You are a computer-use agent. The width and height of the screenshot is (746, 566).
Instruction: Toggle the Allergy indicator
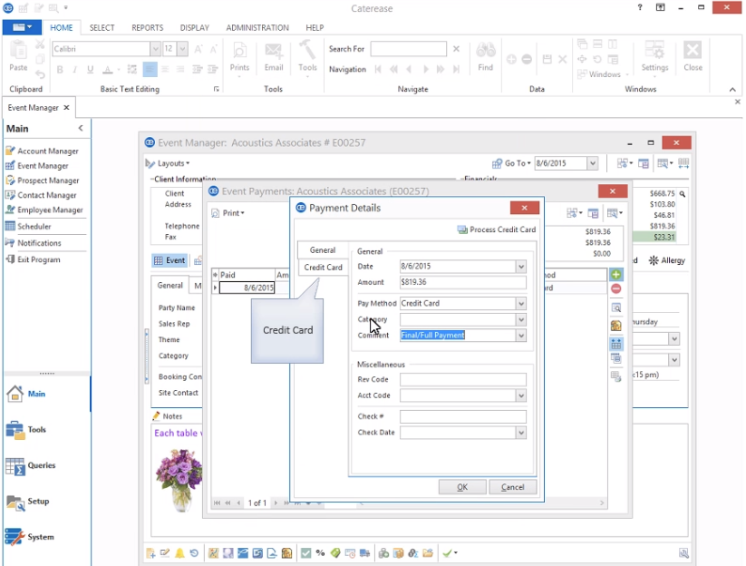pos(669,260)
